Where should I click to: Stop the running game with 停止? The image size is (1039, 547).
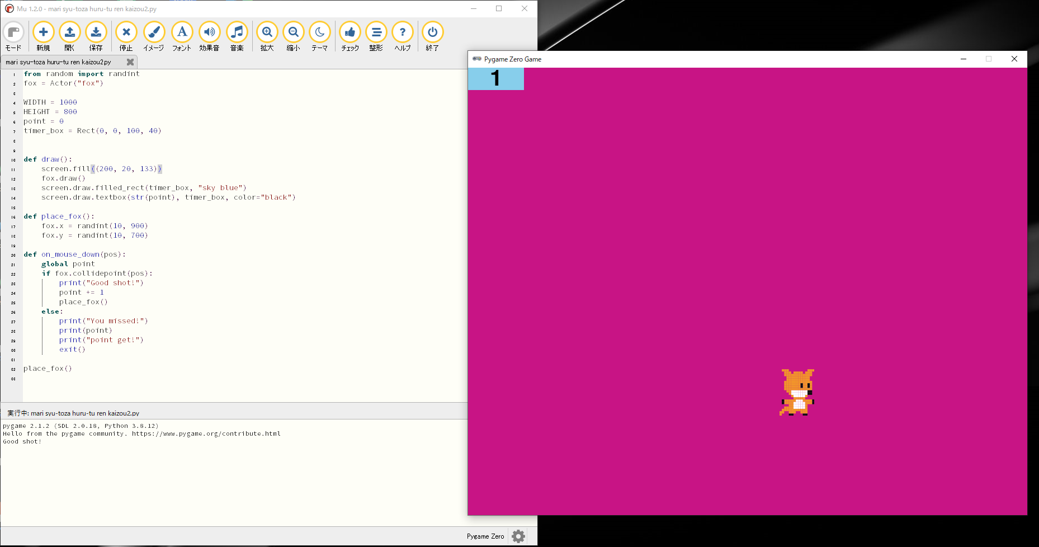coord(126,36)
